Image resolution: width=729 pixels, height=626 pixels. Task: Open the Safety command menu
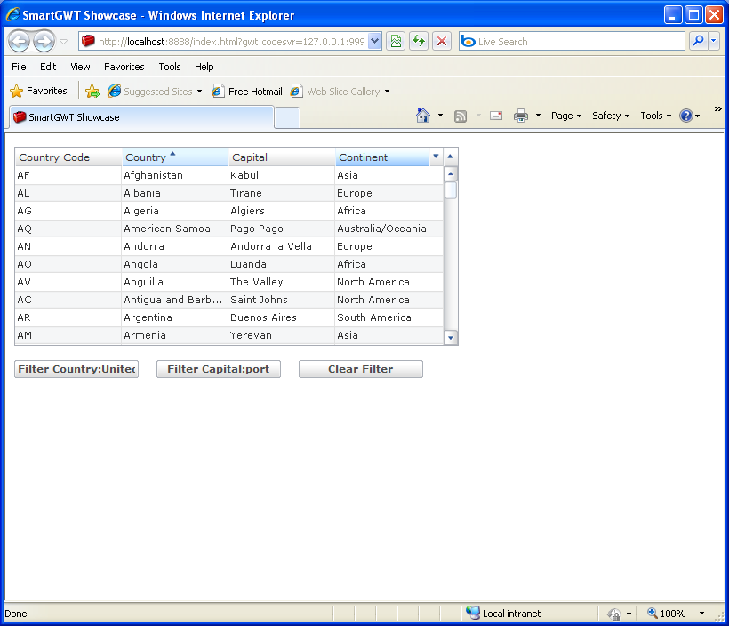click(x=611, y=116)
